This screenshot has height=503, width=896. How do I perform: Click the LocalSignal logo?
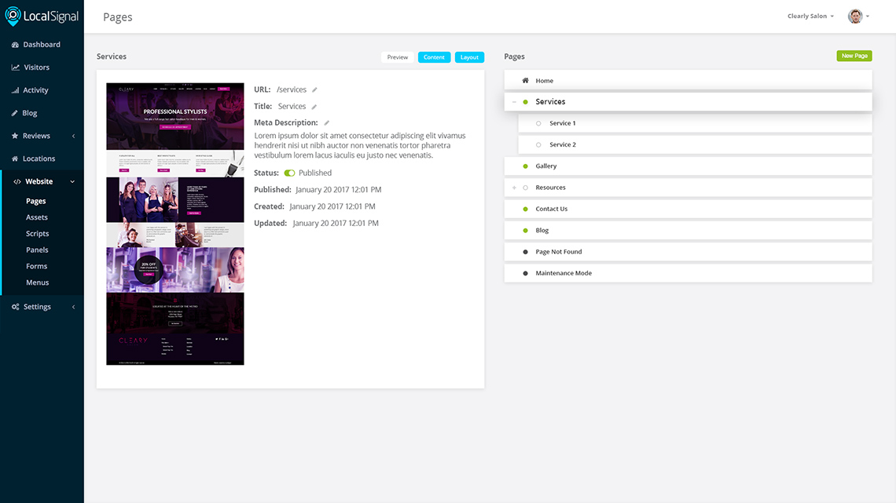pyautogui.click(x=42, y=16)
